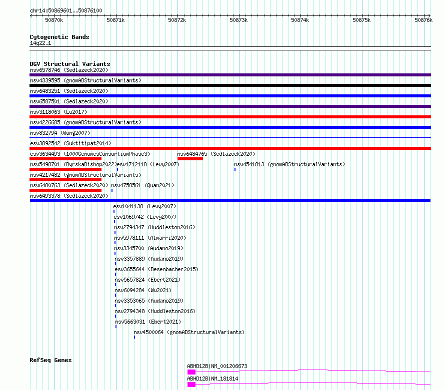Click the RefSeq Genes track title

(x=50, y=360)
